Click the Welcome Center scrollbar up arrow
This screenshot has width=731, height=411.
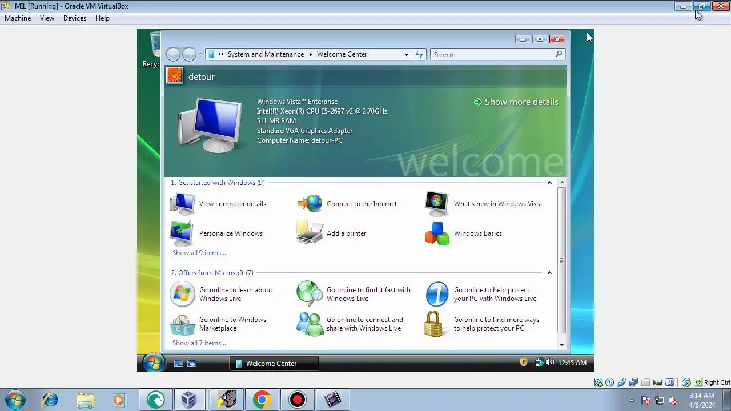tap(562, 183)
